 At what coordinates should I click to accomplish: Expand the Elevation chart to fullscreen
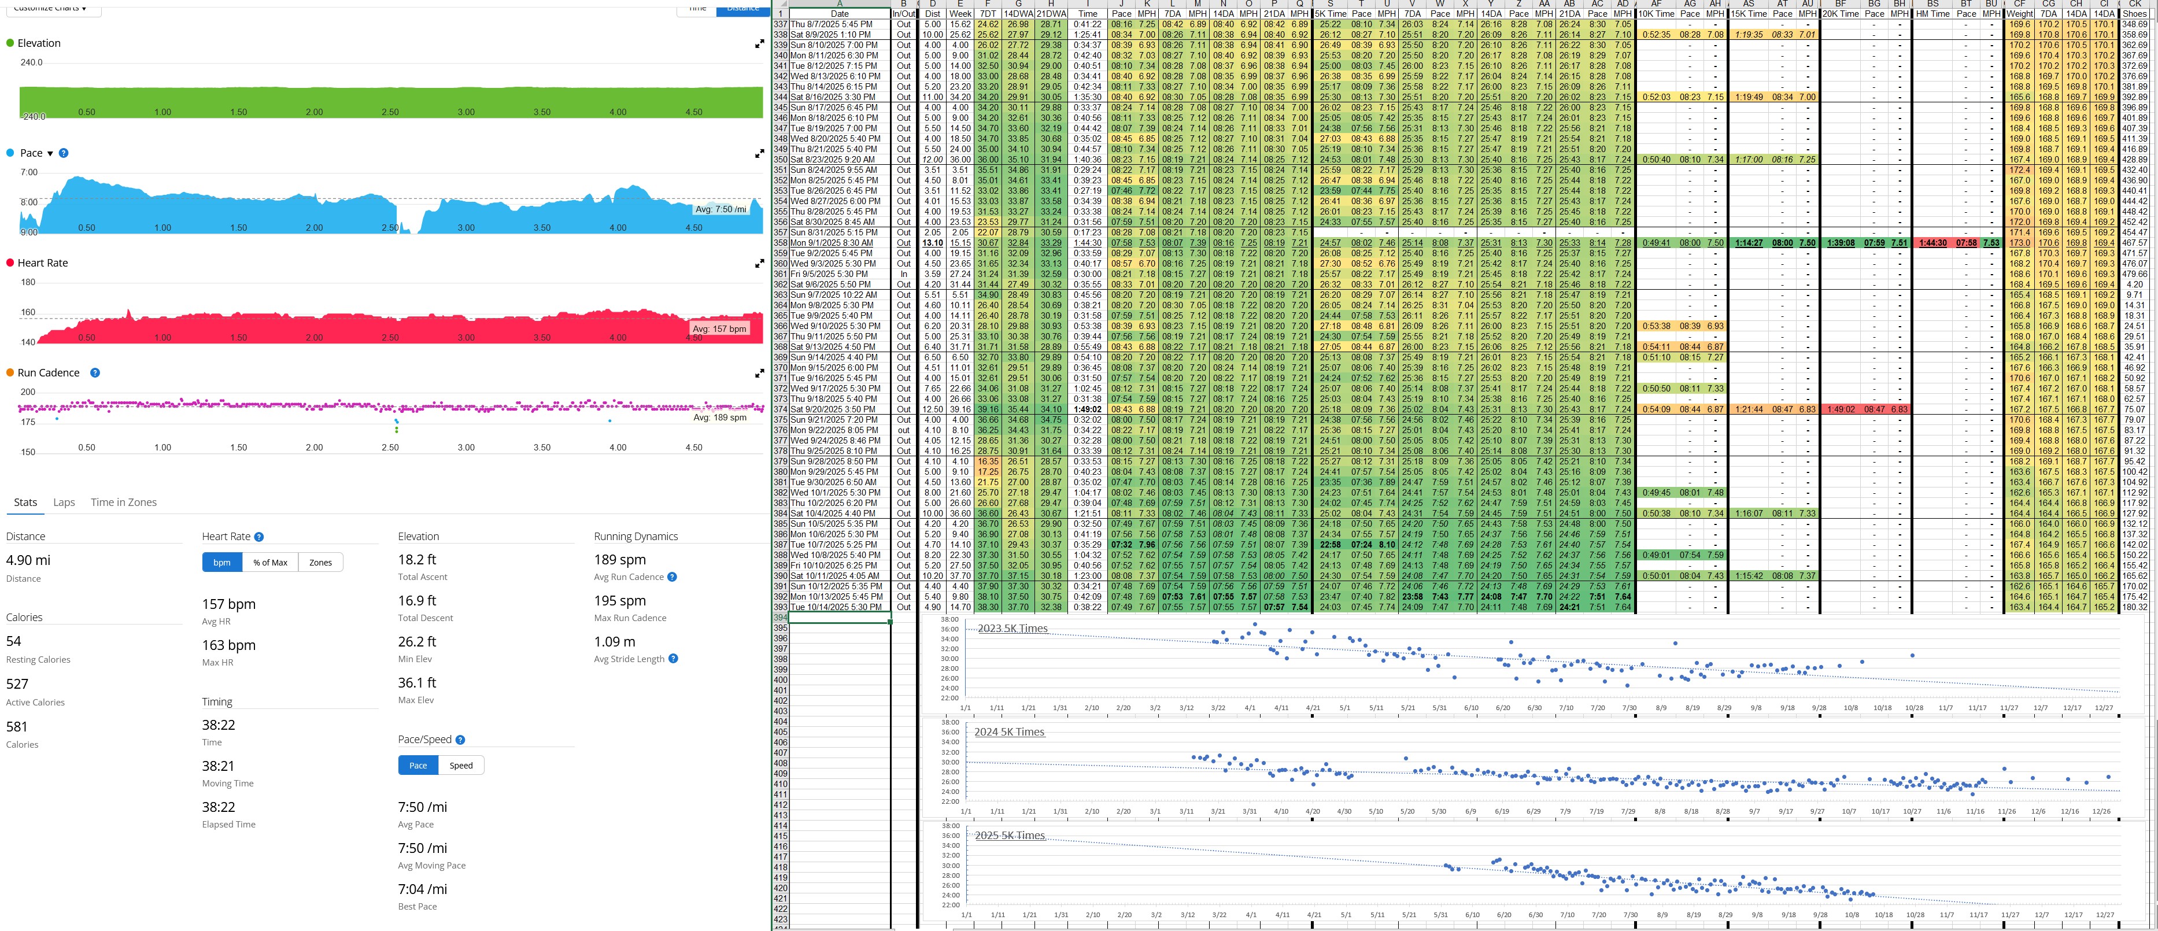[x=759, y=43]
